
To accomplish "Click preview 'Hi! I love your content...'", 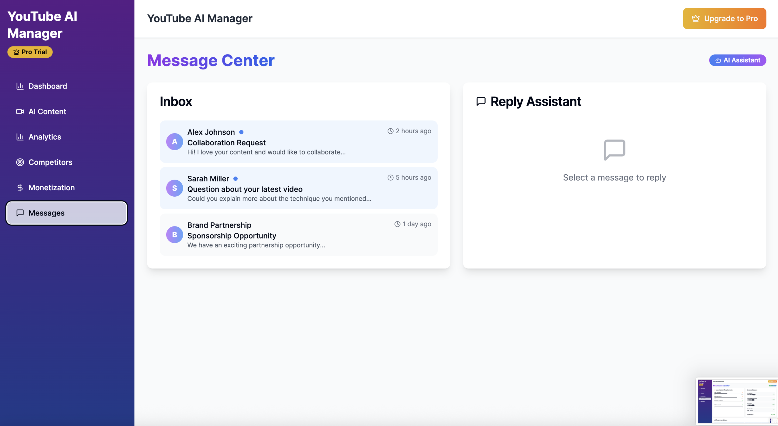I will pyautogui.click(x=267, y=152).
